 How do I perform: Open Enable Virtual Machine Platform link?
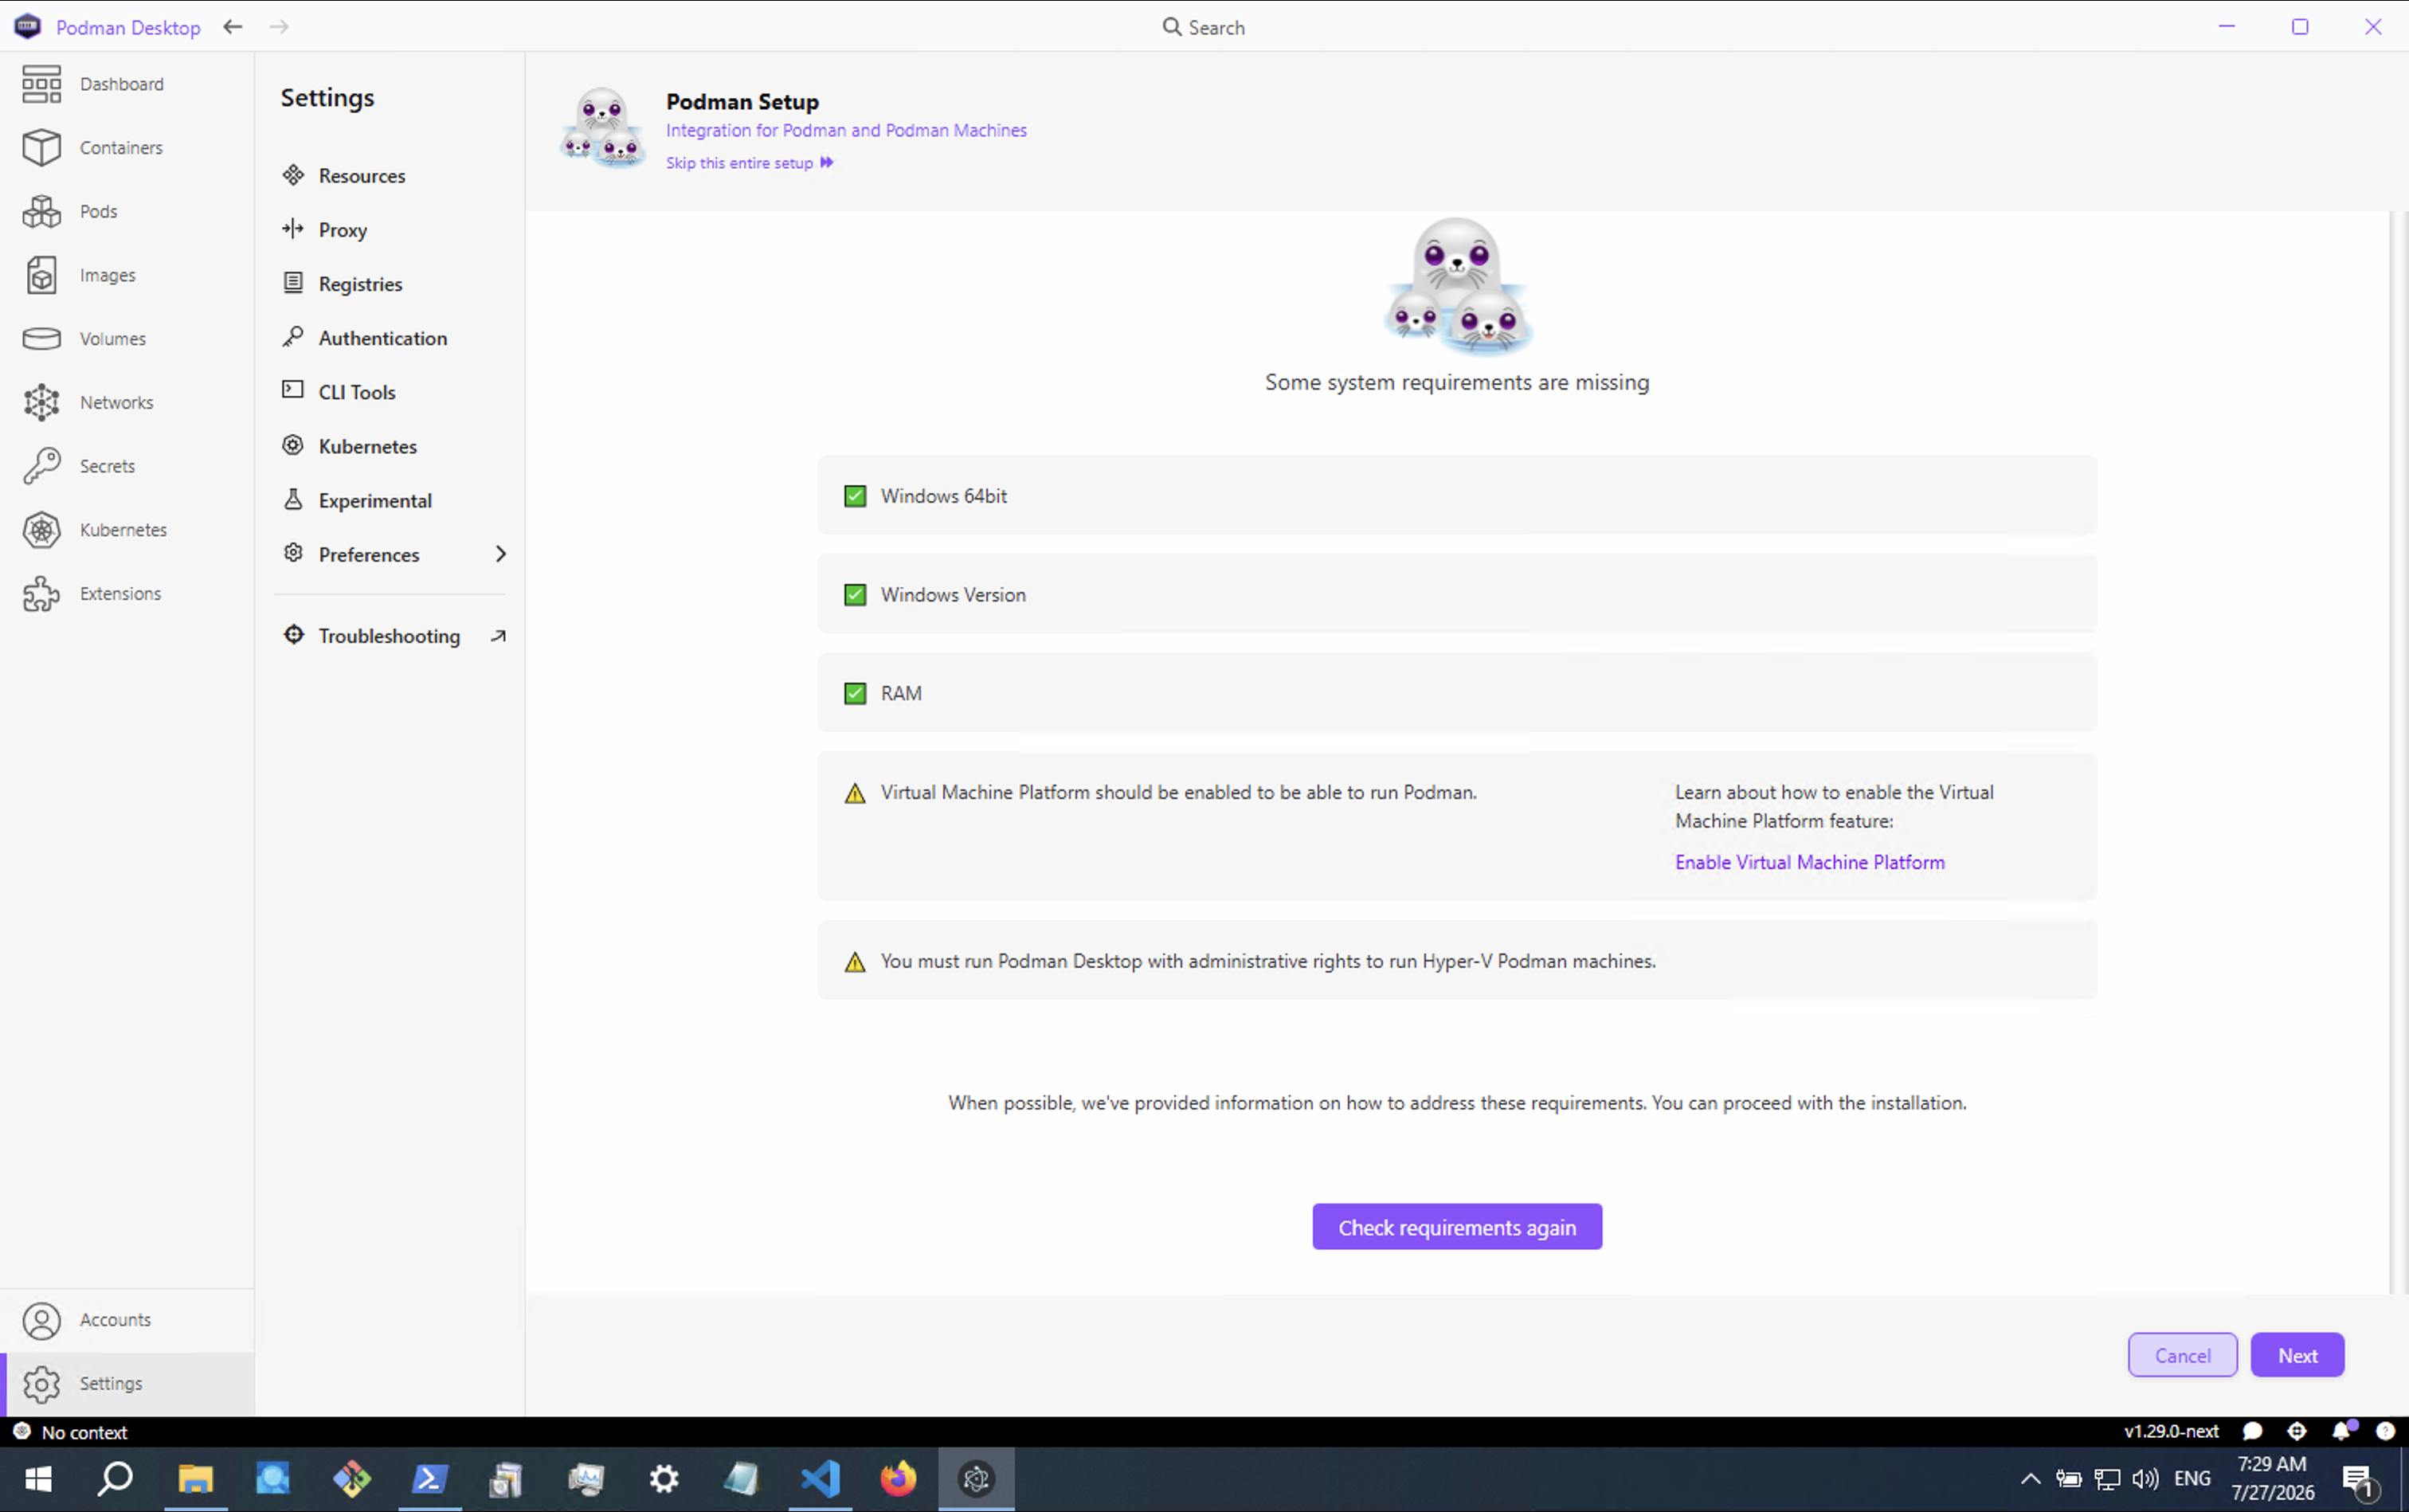tap(1809, 862)
